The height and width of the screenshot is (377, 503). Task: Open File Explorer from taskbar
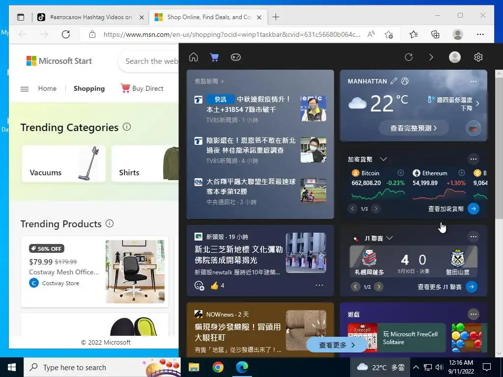(x=194, y=367)
